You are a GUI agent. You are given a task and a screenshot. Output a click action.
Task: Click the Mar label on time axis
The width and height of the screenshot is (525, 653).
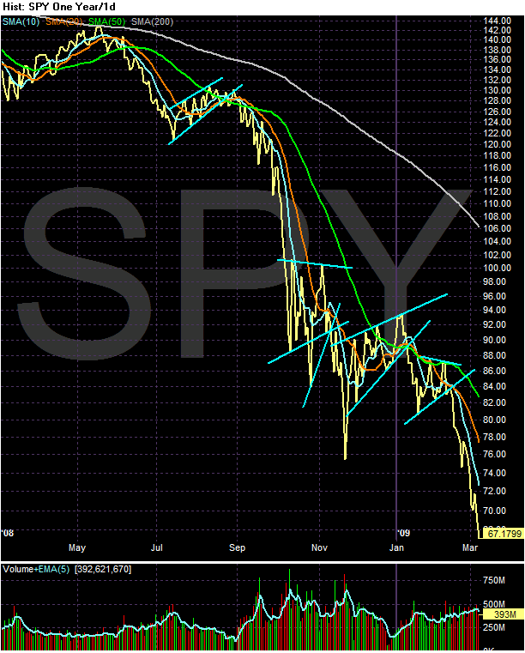(x=470, y=547)
